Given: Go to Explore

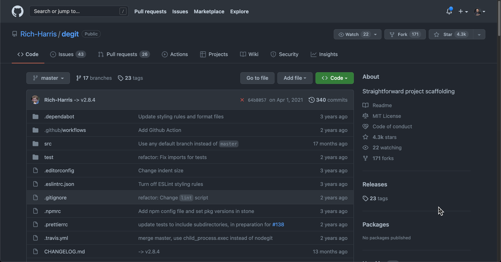Looking at the screenshot, I should tap(239, 11).
